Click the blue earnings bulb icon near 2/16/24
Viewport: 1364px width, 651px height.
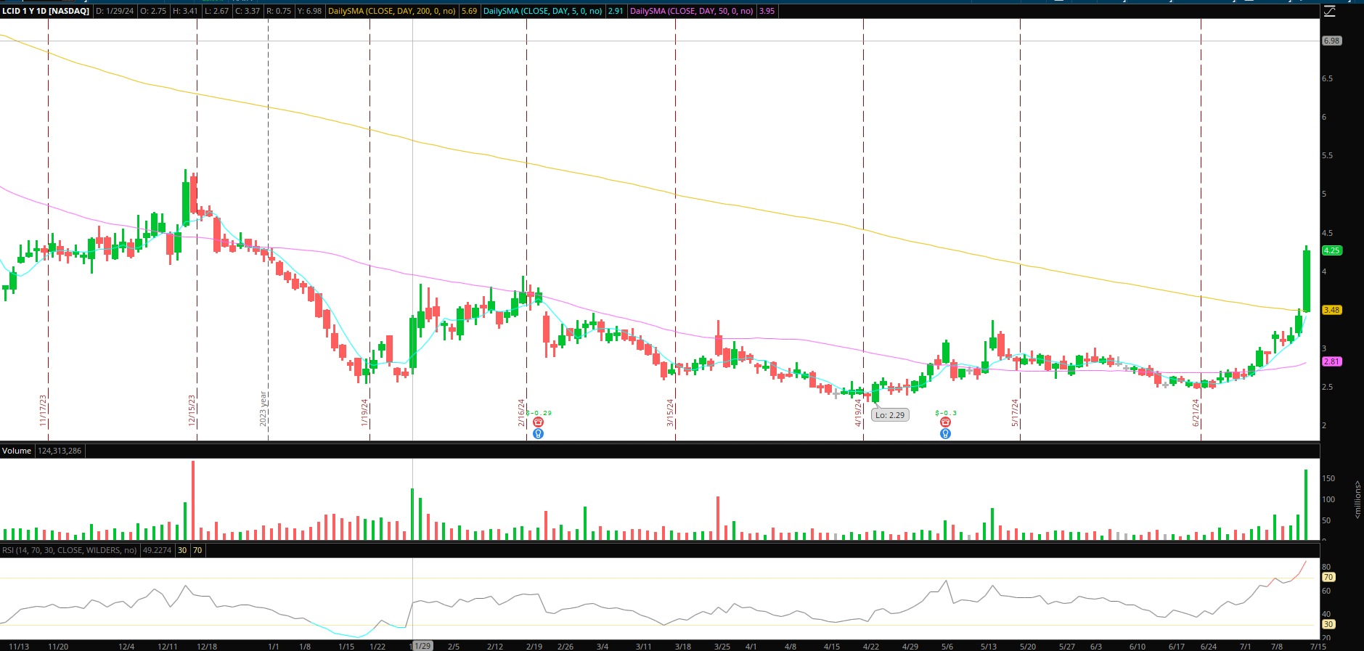[x=538, y=434]
